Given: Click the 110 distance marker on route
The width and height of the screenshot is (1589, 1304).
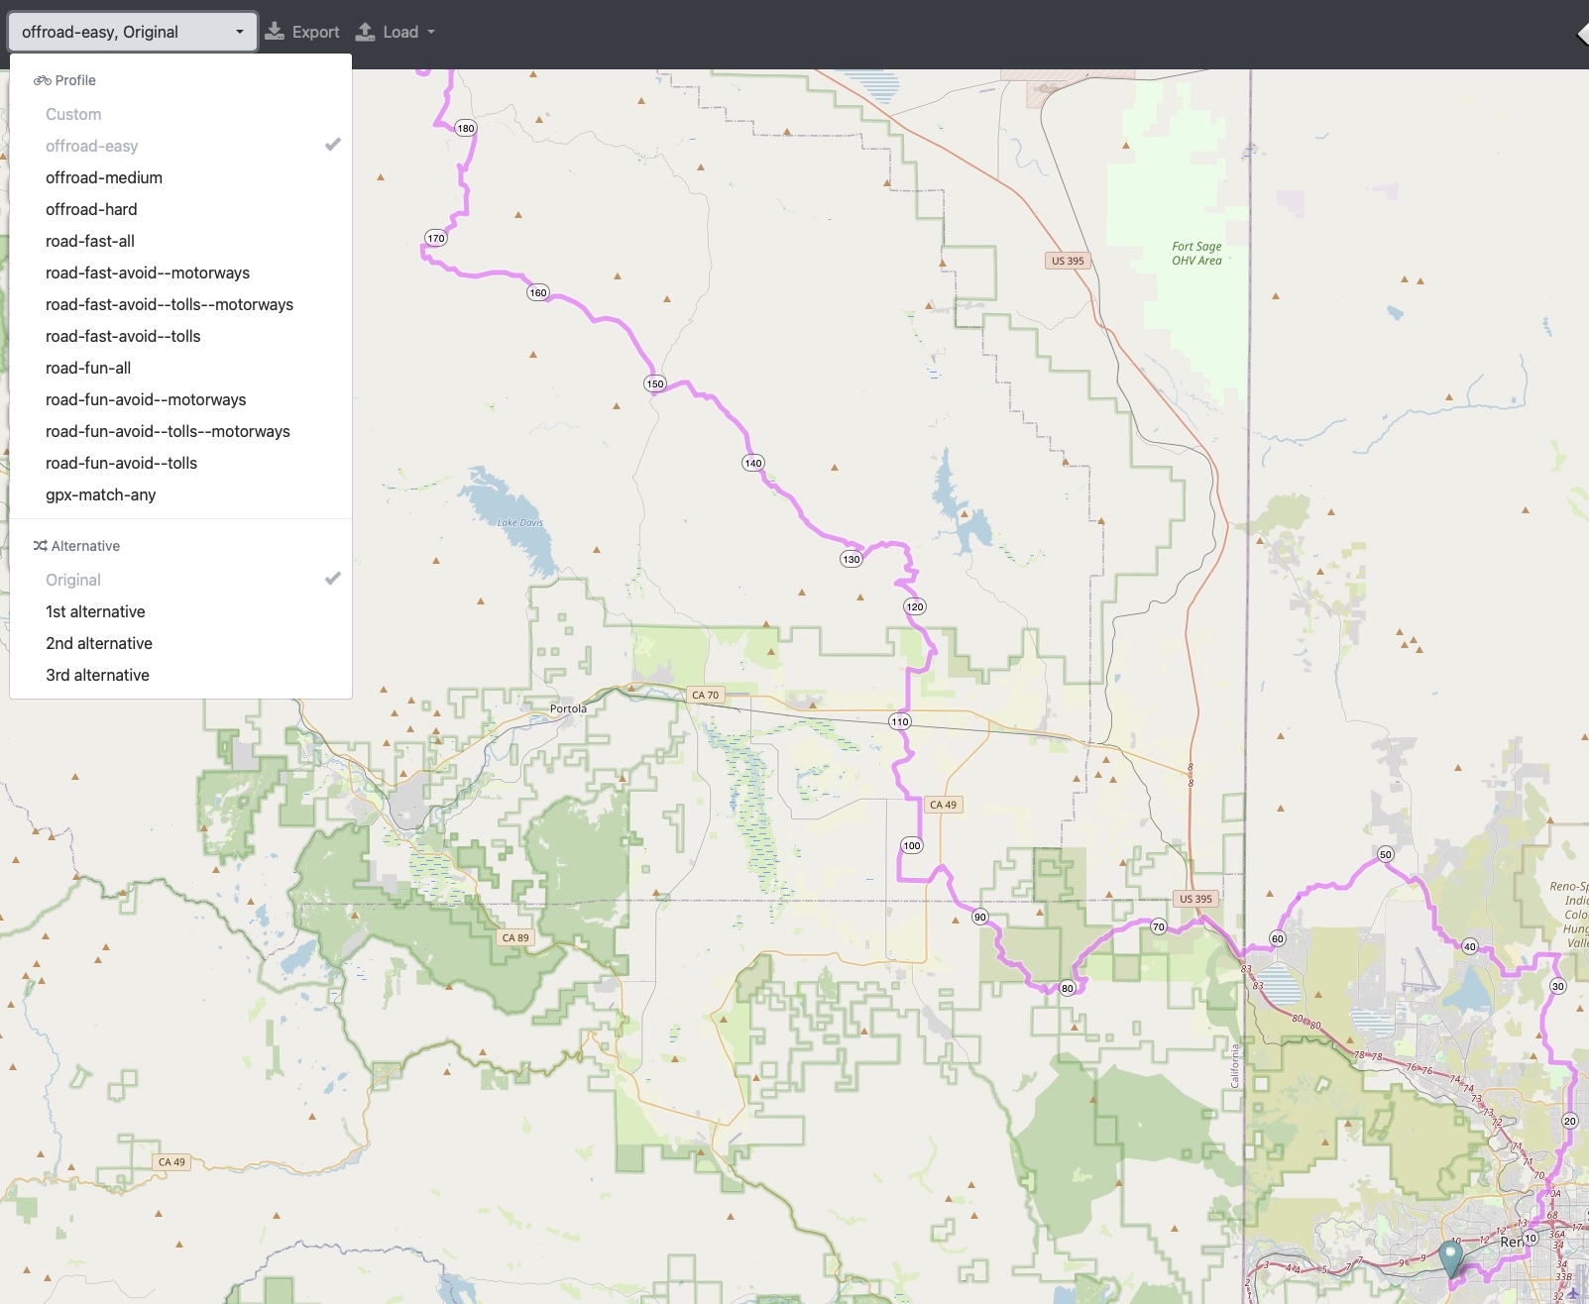Looking at the screenshot, I should pos(900,721).
